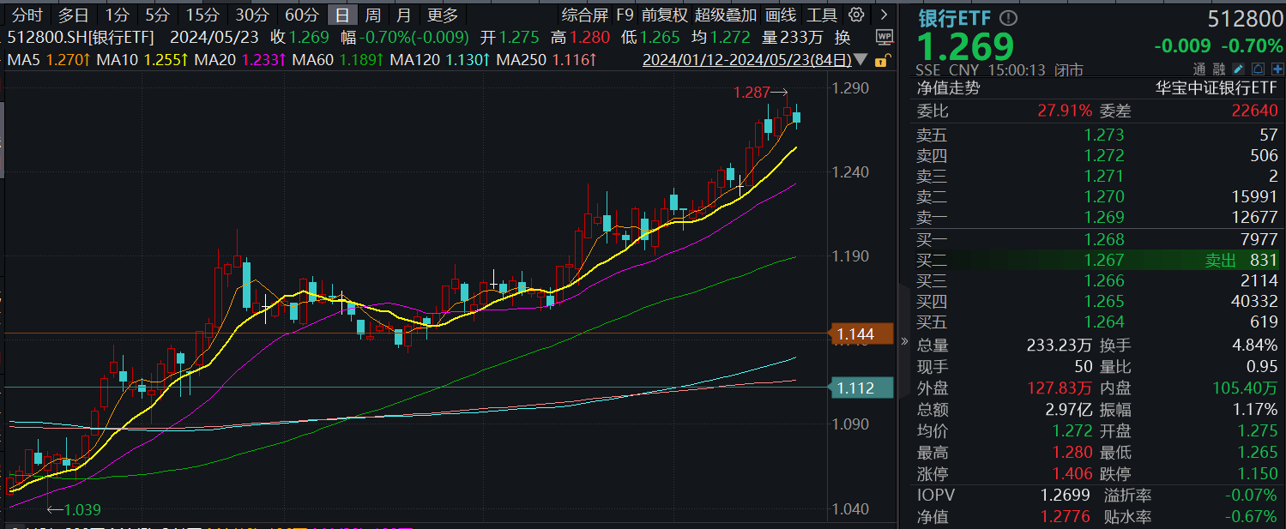This screenshot has height=529, width=1286.
Task: Click the WP monitor icon
Action: (885, 37)
